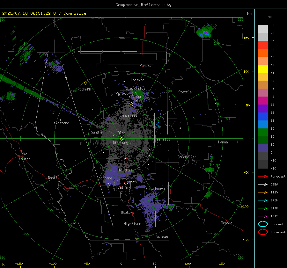Select the Okotoks label
The image size is (287, 268).
(128, 213)
